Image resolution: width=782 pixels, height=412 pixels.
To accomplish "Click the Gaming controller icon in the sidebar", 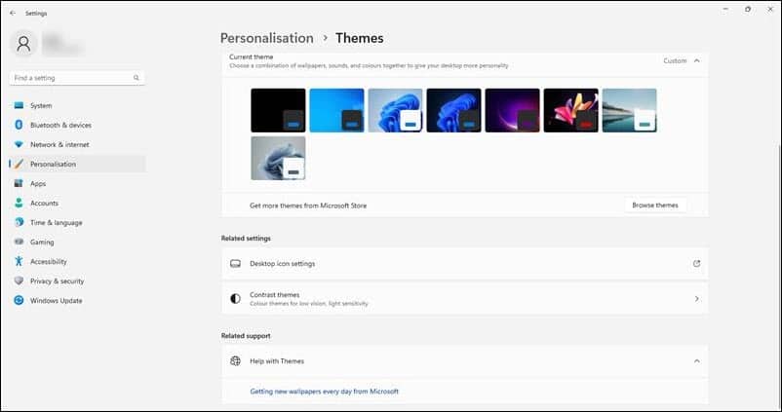I will pos(19,242).
